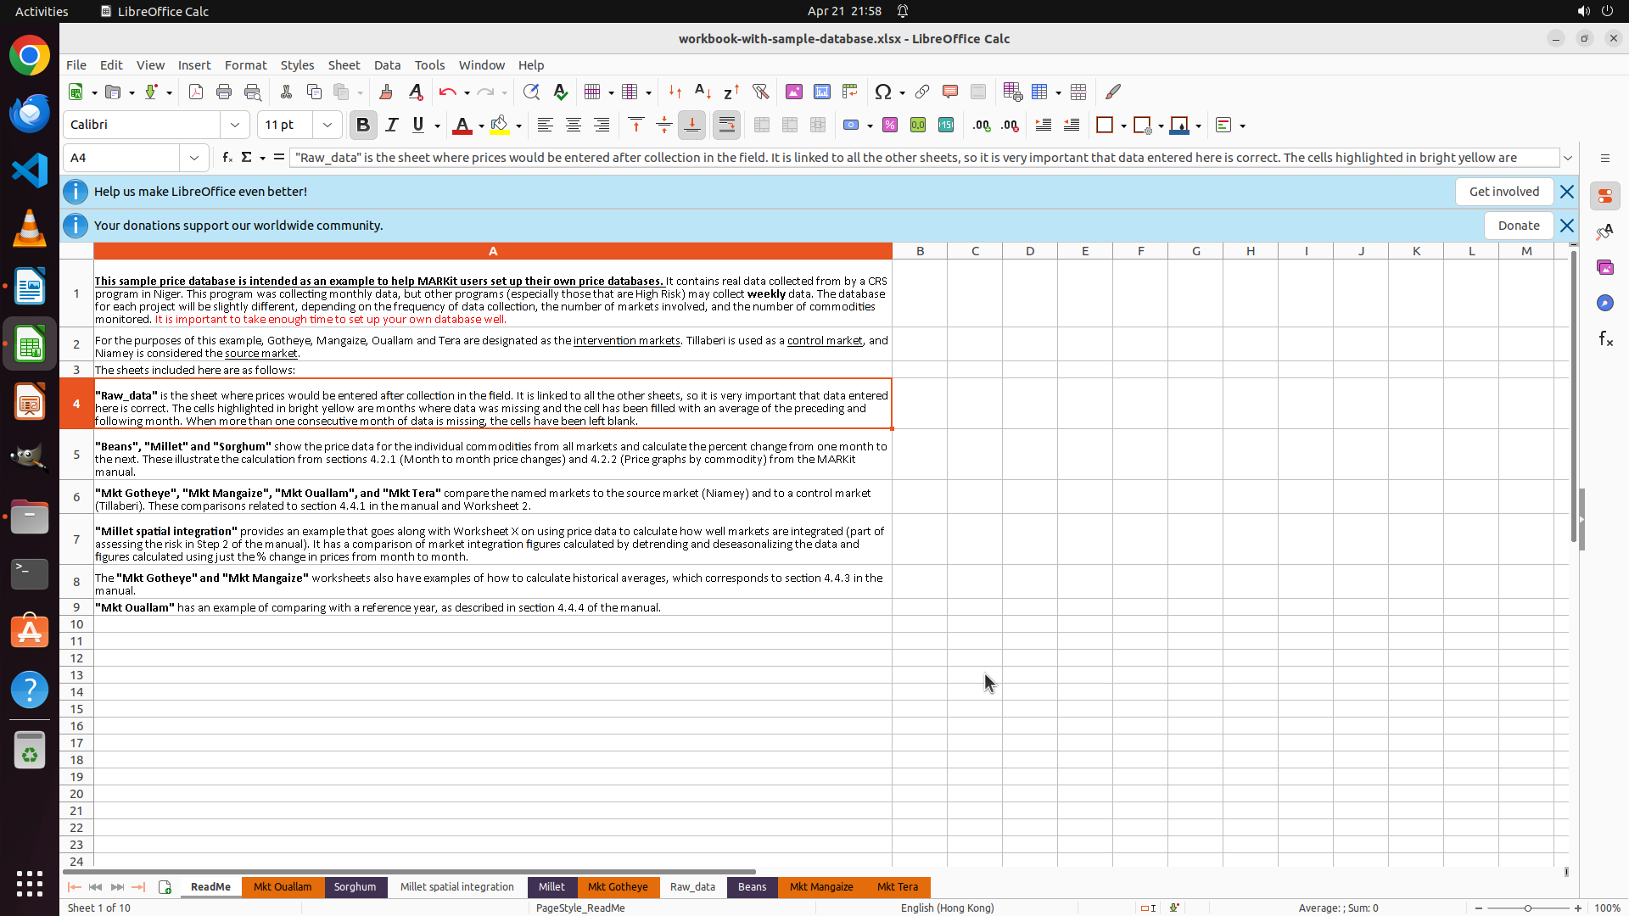Screen dimensions: 1629x916
Task: Apply the yellow background highlight color
Action: pos(500,125)
